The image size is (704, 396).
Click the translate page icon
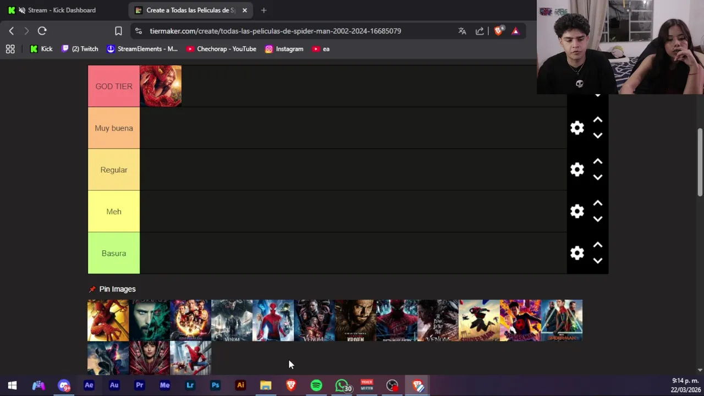[462, 31]
